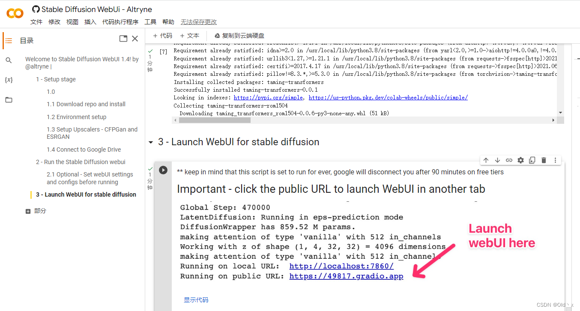
Task: Open more cell actions menu
Action: pos(555,160)
